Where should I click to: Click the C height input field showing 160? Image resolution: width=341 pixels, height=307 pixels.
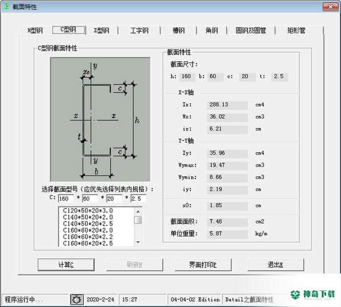66,198
